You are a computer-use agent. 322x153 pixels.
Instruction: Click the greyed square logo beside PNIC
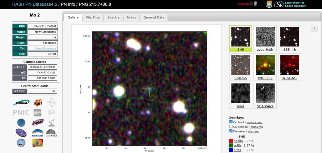[x=38, y=112]
